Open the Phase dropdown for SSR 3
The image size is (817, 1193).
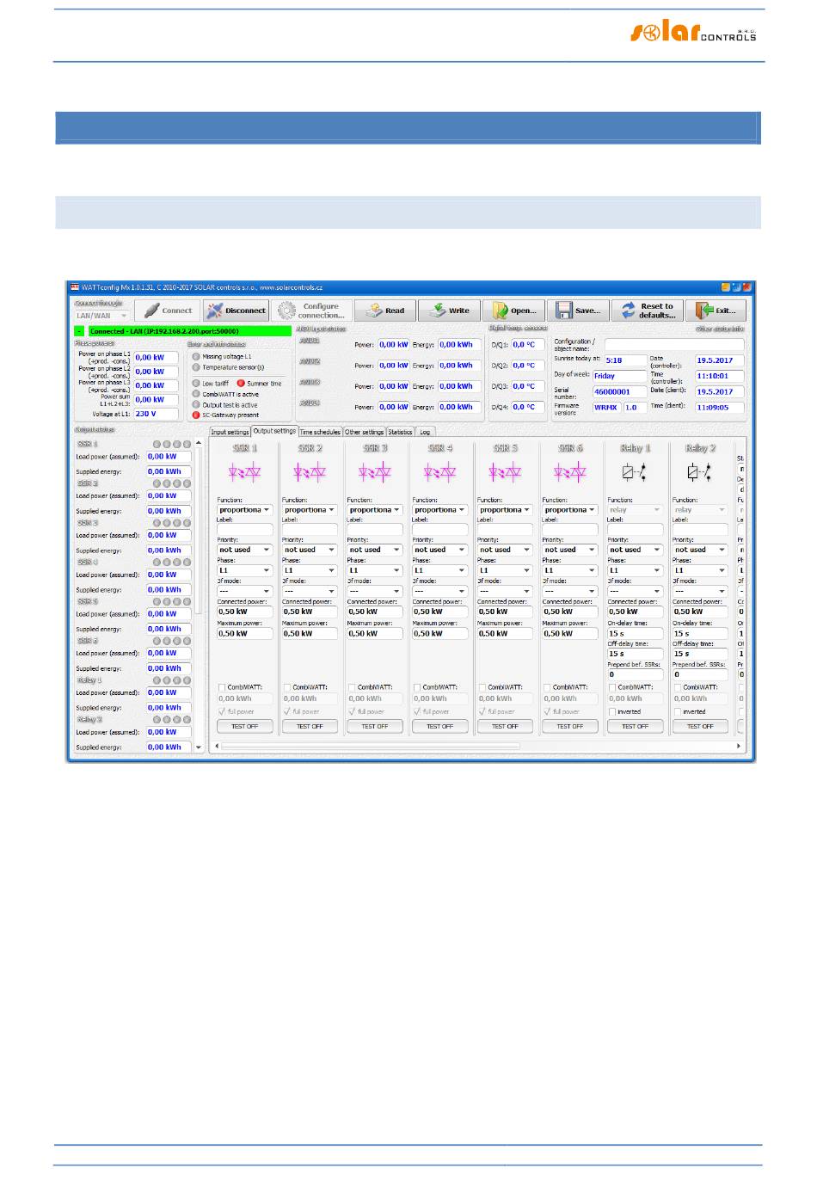[375, 570]
